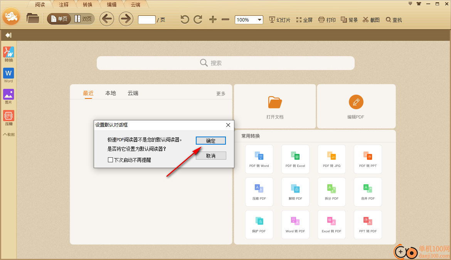Go to the previous page arrow

click(x=107, y=19)
